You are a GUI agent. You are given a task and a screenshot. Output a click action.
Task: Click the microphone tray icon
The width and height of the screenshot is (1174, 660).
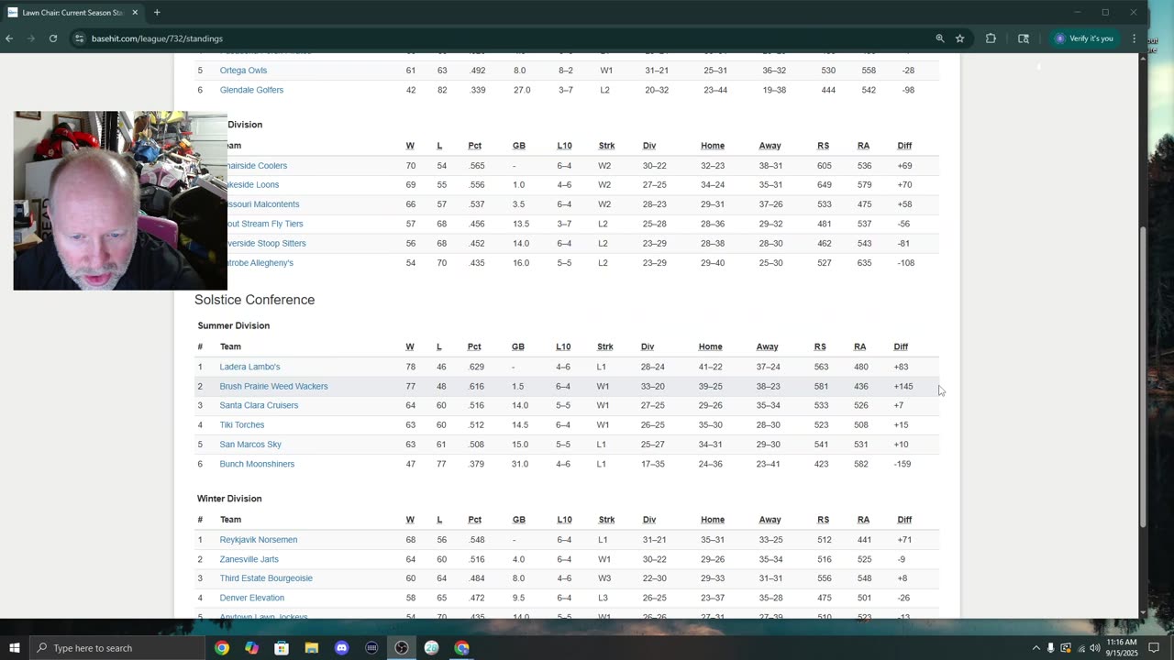(x=1051, y=648)
